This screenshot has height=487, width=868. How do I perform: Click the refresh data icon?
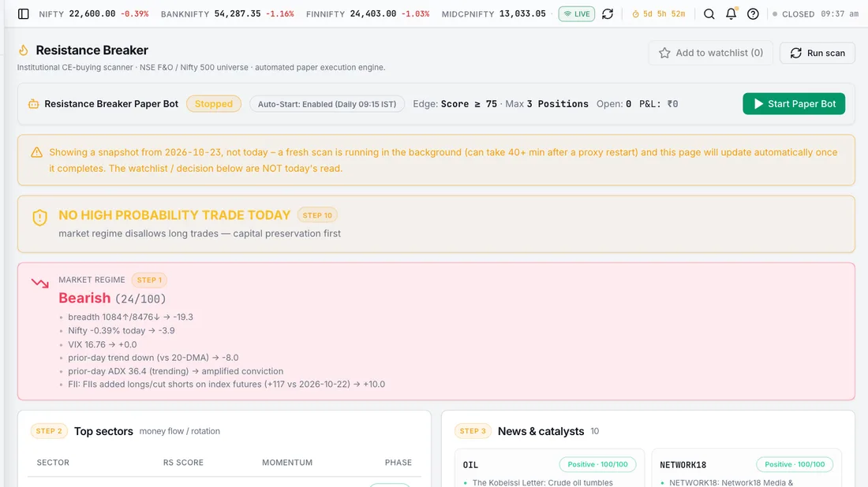(x=608, y=14)
